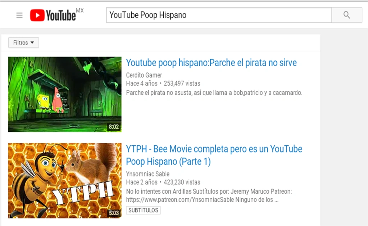Click the 8:02 duration badge
Image resolution: width=368 pixels, height=226 pixels.
[x=114, y=127]
